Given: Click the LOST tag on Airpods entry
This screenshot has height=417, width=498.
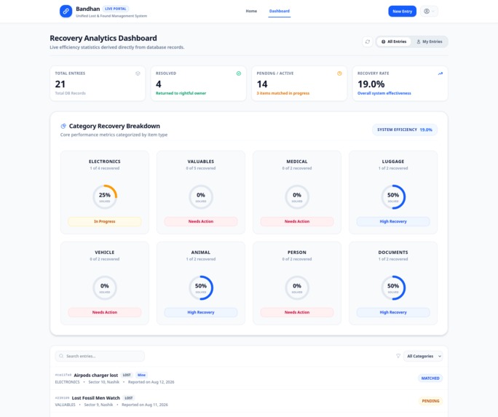Looking at the screenshot, I should click(127, 375).
